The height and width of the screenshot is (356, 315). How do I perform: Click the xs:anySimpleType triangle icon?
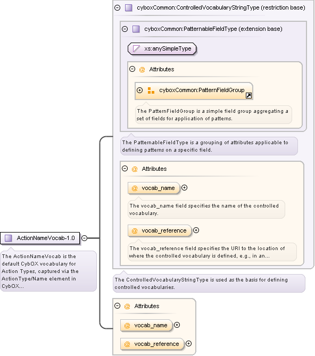[136, 48]
